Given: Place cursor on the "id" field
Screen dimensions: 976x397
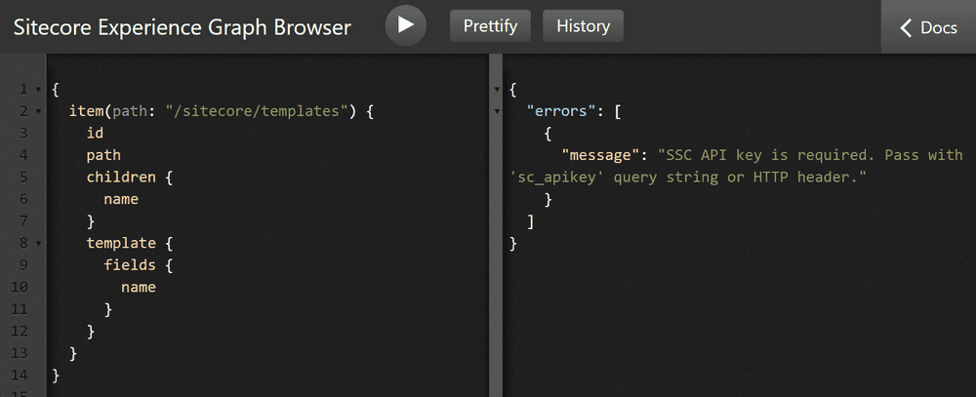Looking at the screenshot, I should 96,134.
